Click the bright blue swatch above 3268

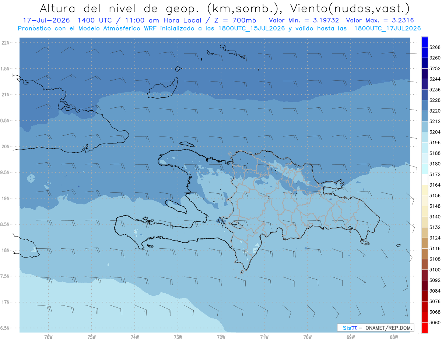pyautogui.click(x=424, y=42)
